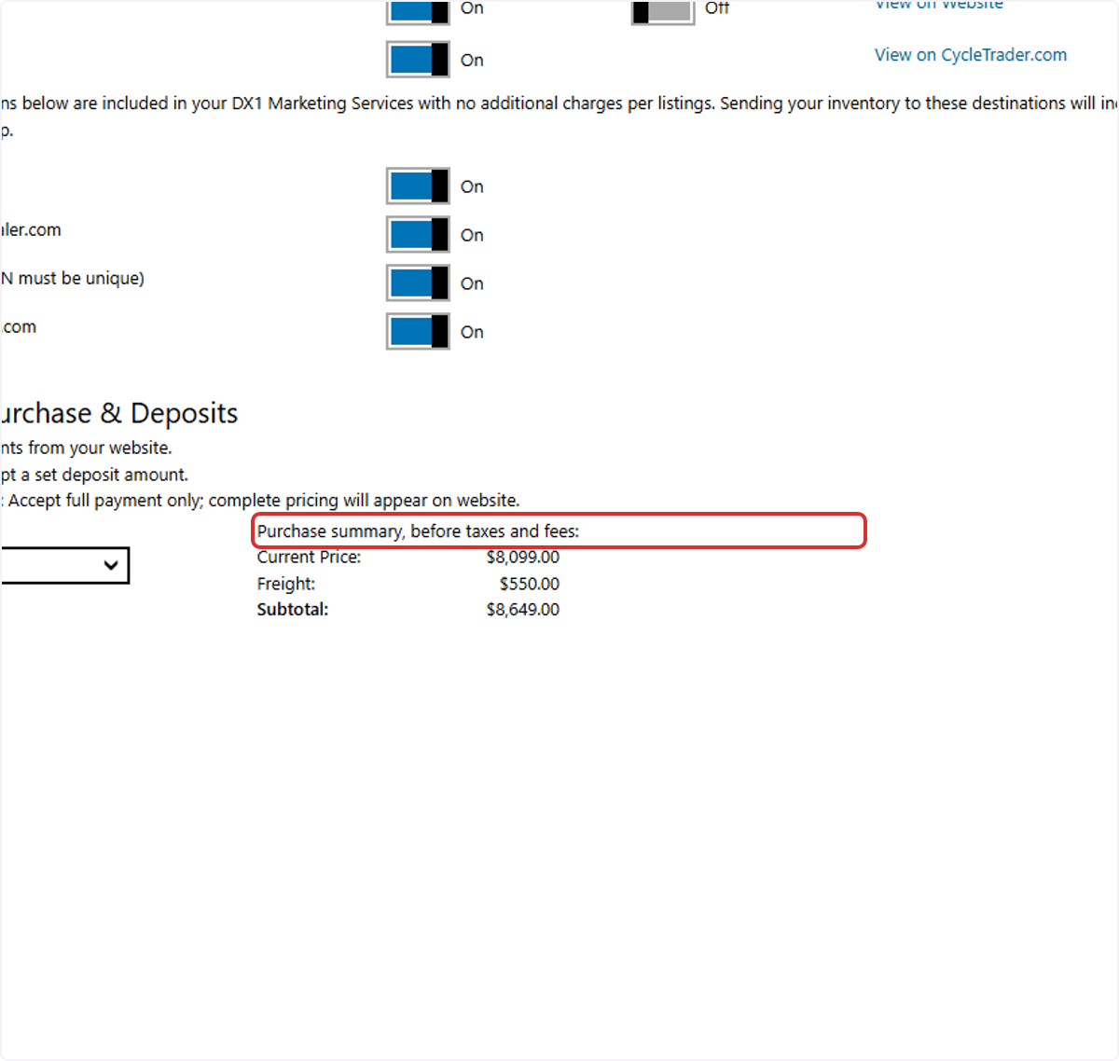Toggle the switch beside View on CycleTrader.com
Viewport: 1119px width, 1061px height.
pos(418,60)
